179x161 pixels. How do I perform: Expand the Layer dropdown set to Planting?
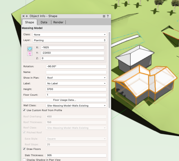click(x=69, y=40)
